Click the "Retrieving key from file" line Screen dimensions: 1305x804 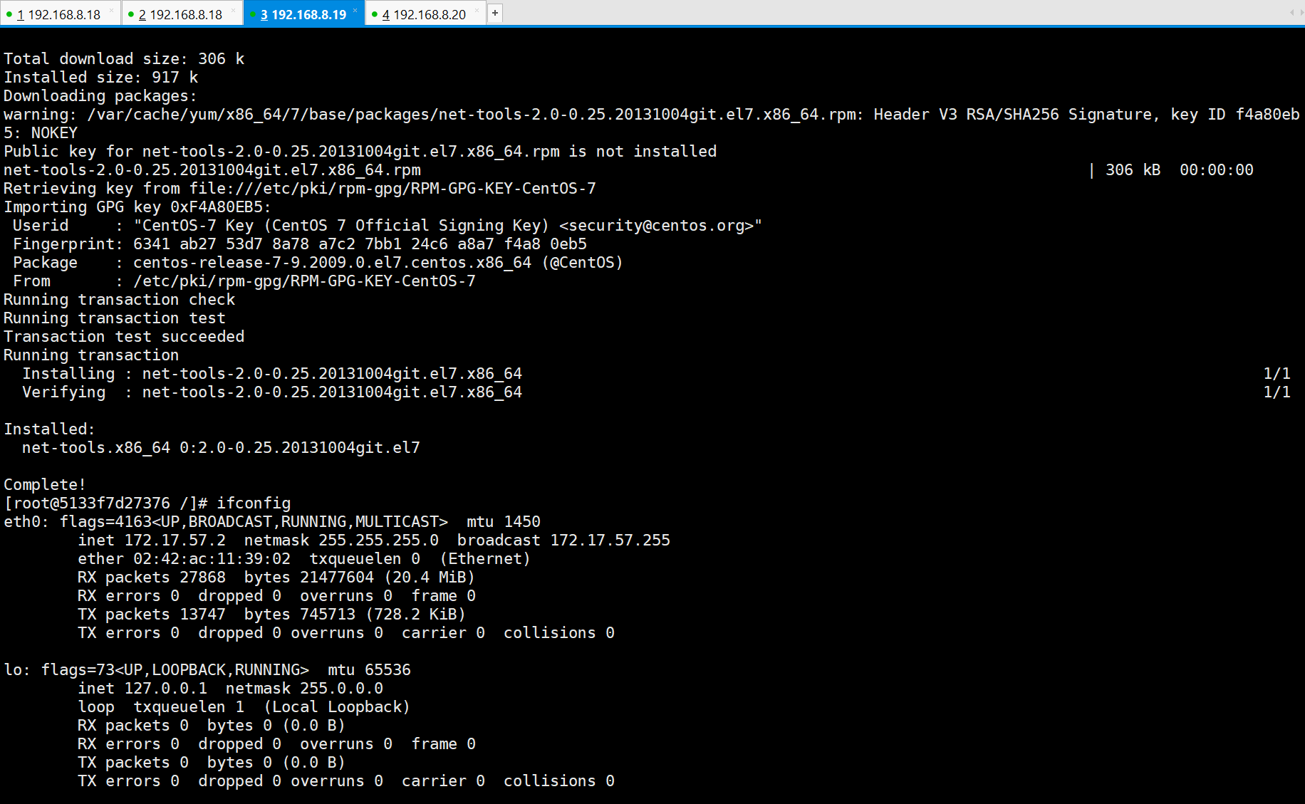300,189
